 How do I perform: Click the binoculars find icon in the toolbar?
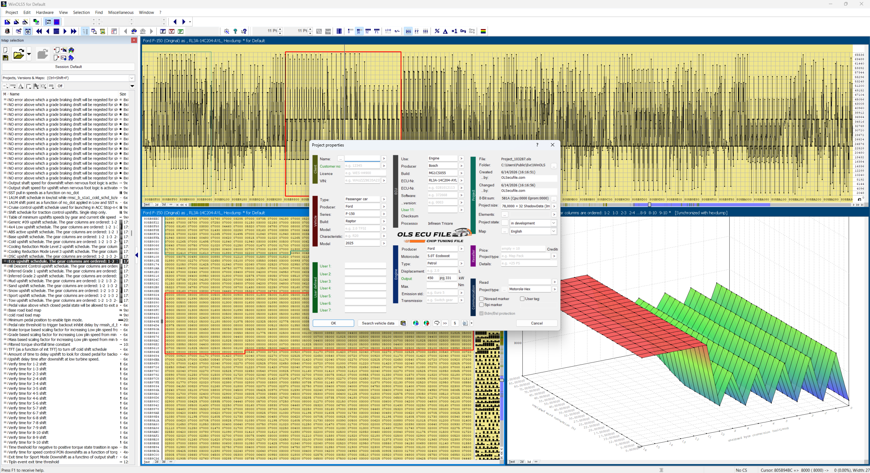[134, 31]
